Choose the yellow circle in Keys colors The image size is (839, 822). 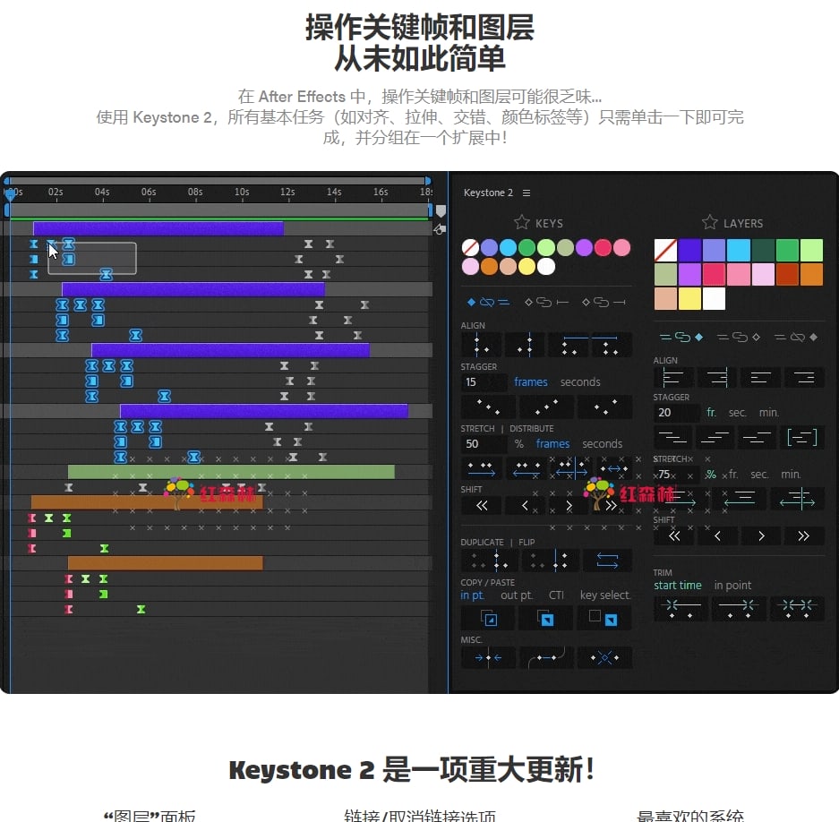coord(527,267)
